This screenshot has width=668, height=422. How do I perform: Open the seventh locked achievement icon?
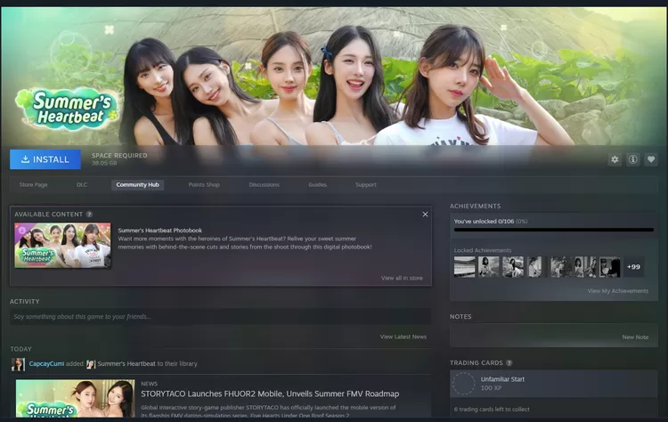pyautogui.click(x=610, y=267)
